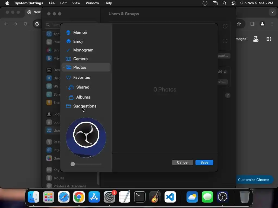Go forward in Chrome
The width and height of the screenshot is (278, 208).
coord(16,24)
